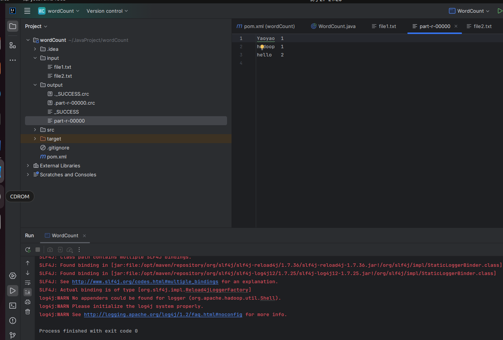Click 'Process finished with exit code 0' text
This screenshot has height=340, width=503.
(x=89, y=331)
